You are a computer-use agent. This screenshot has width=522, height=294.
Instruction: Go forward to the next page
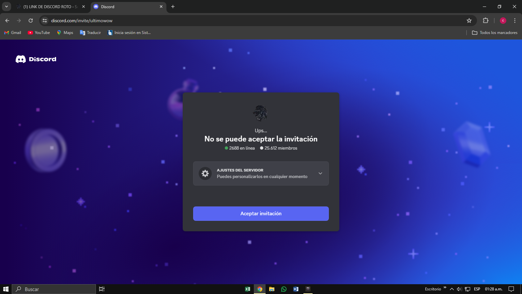tap(19, 21)
